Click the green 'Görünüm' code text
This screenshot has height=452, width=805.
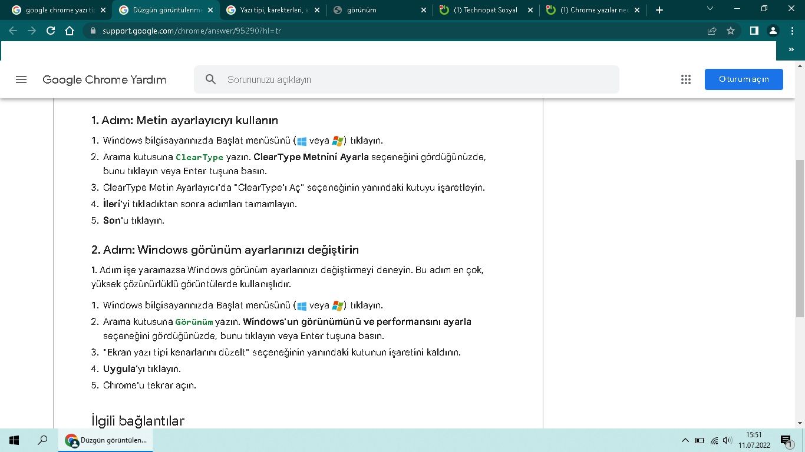[x=194, y=322]
